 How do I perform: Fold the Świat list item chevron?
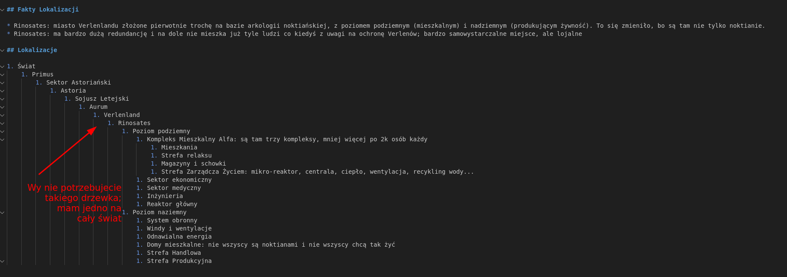tap(3, 66)
